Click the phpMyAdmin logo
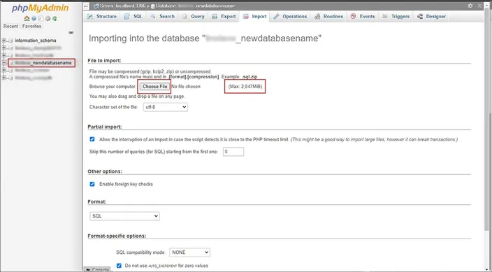492x272 pixels. click(x=40, y=8)
